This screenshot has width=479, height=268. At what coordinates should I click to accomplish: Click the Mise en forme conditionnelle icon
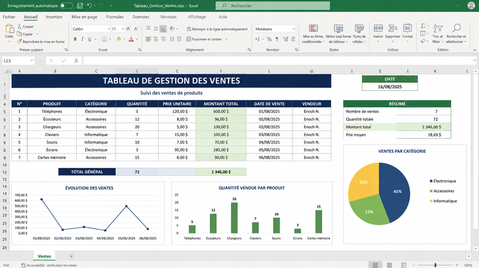pos(313,29)
